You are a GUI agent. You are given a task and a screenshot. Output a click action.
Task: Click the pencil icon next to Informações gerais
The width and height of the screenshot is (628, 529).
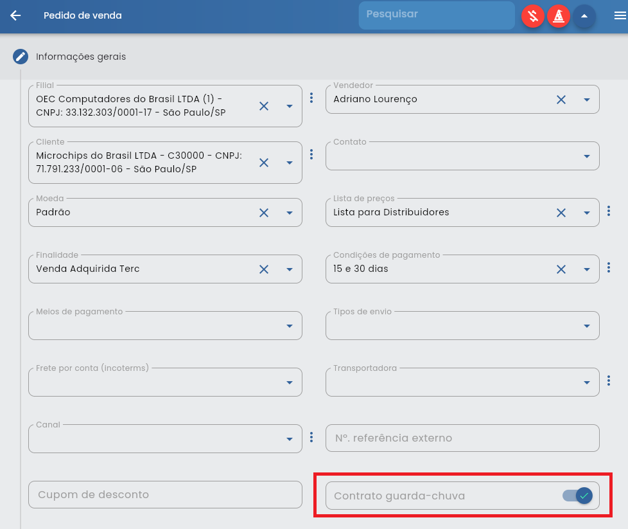(21, 57)
